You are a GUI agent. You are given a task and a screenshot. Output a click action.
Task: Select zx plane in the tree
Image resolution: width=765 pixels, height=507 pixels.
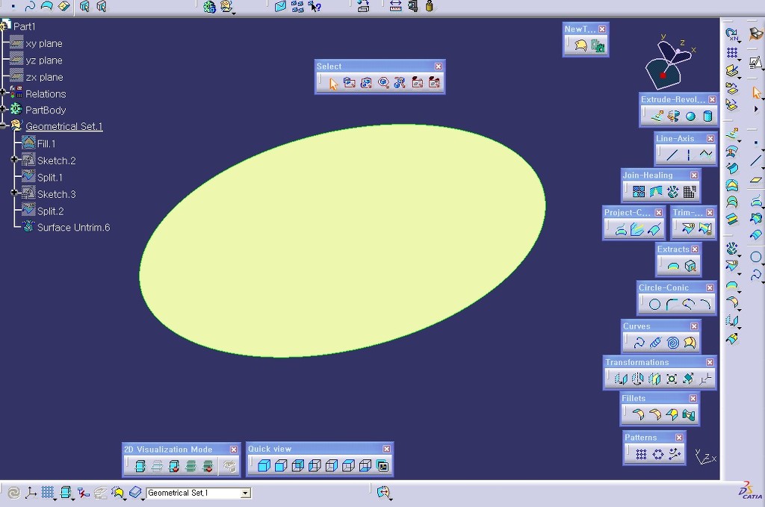(44, 77)
